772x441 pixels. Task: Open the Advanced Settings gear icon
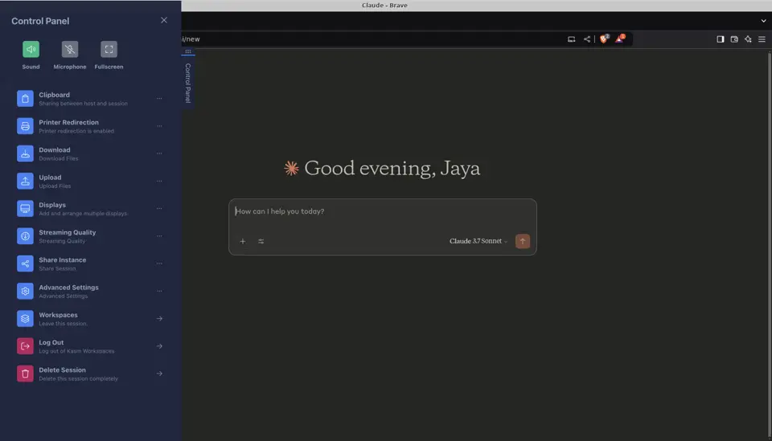25,291
